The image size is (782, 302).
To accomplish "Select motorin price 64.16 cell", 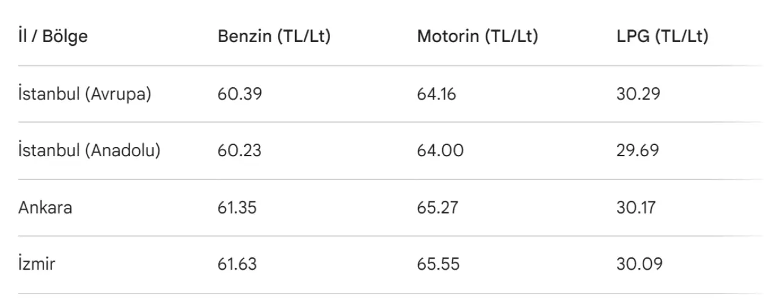I will pyautogui.click(x=436, y=95).
